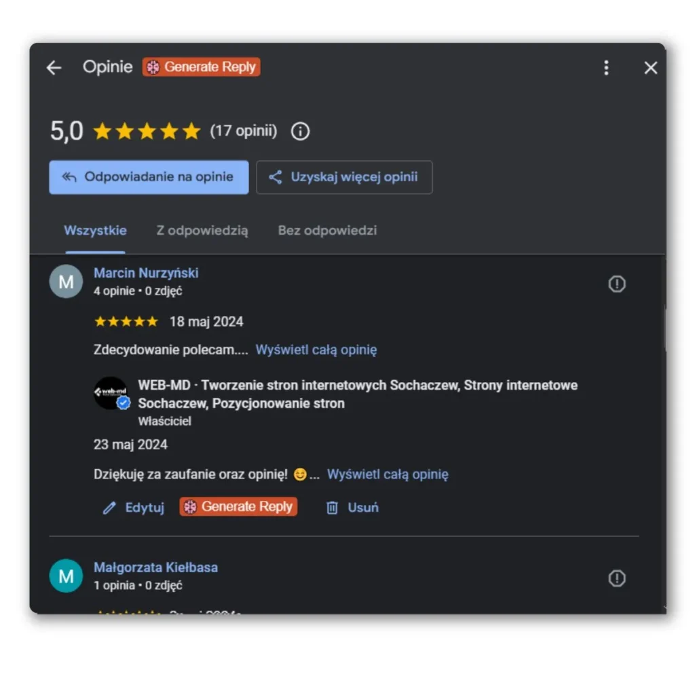Viewport: 695px width, 695px height.
Task: Switch to the Z odpowiedzią tab
Action: tap(202, 231)
